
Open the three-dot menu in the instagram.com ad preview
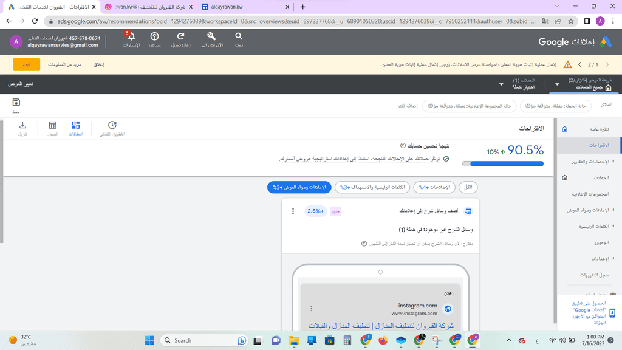(x=311, y=309)
